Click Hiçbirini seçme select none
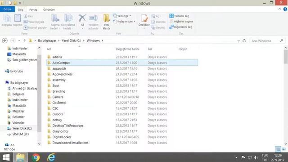The width and height of the screenshot is (288, 162). [x=181, y=22]
